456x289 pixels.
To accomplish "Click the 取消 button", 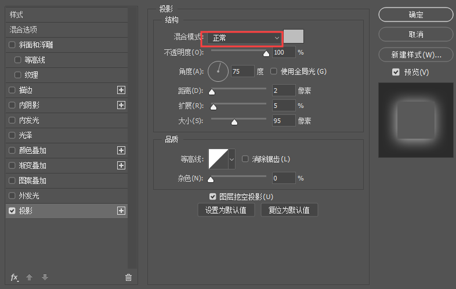I will (416, 34).
